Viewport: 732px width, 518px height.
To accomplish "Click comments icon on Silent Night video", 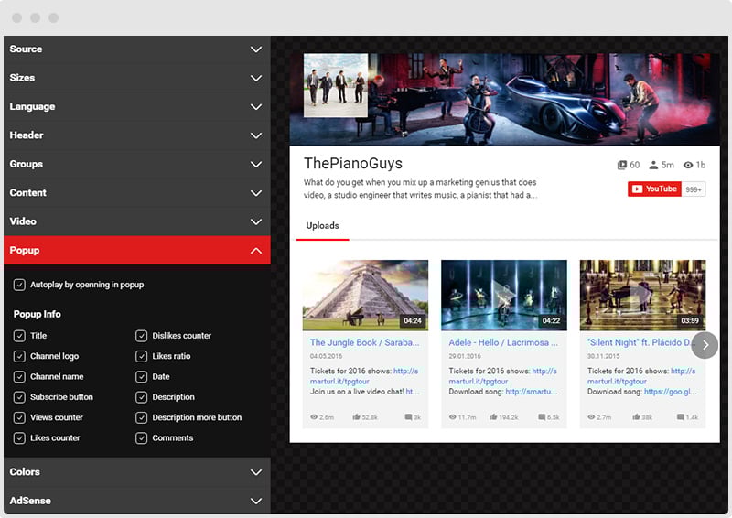I will [x=681, y=417].
